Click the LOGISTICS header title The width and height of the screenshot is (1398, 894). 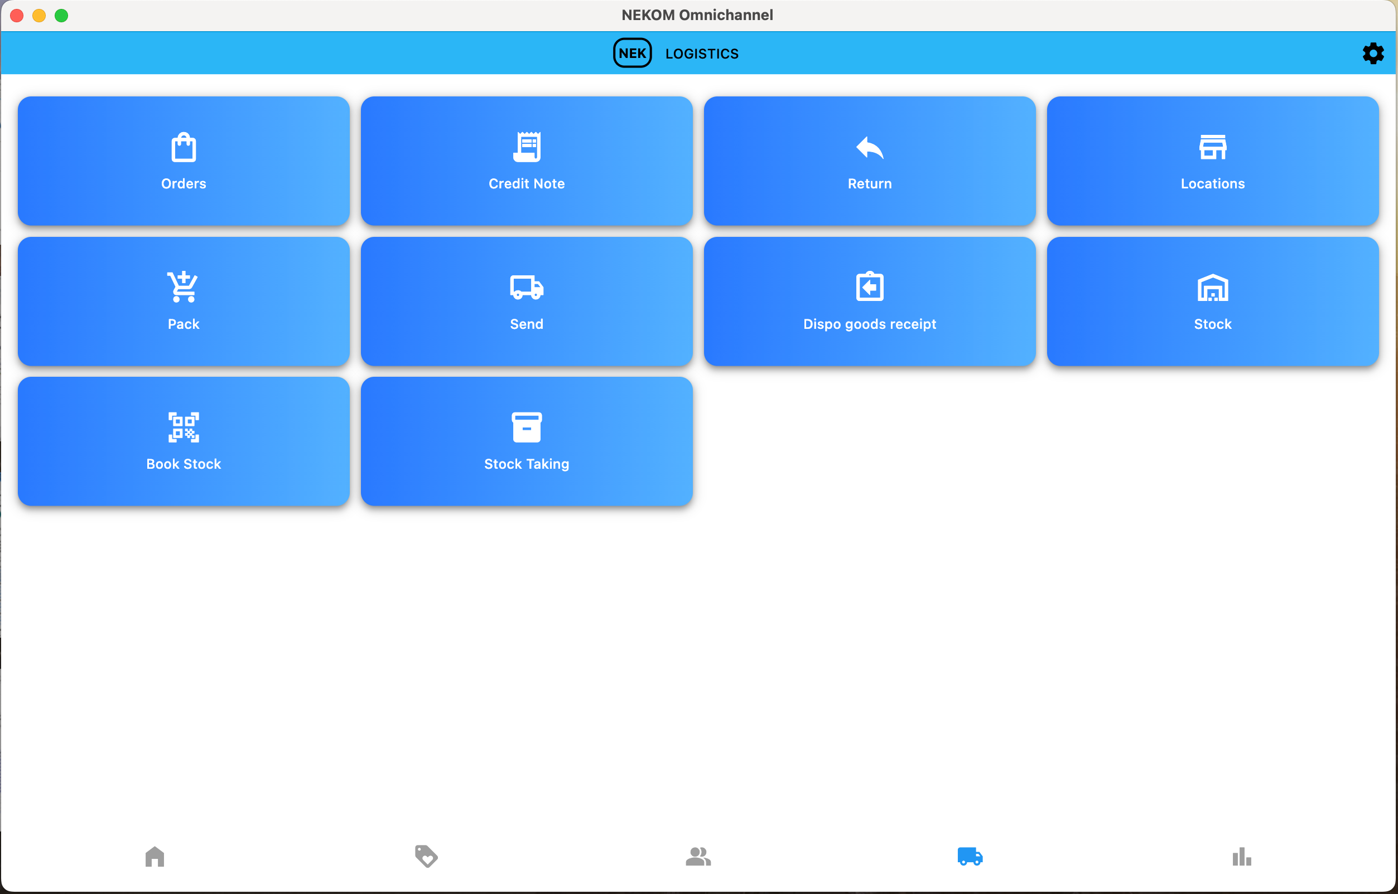pos(701,54)
